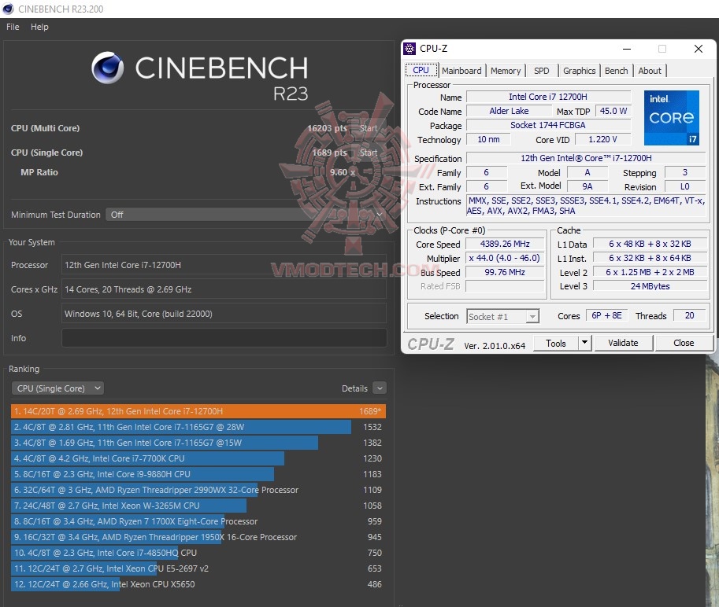Click the OS field Windows 10 64 Bit
This screenshot has width=719, height=607.
(224, 314)
